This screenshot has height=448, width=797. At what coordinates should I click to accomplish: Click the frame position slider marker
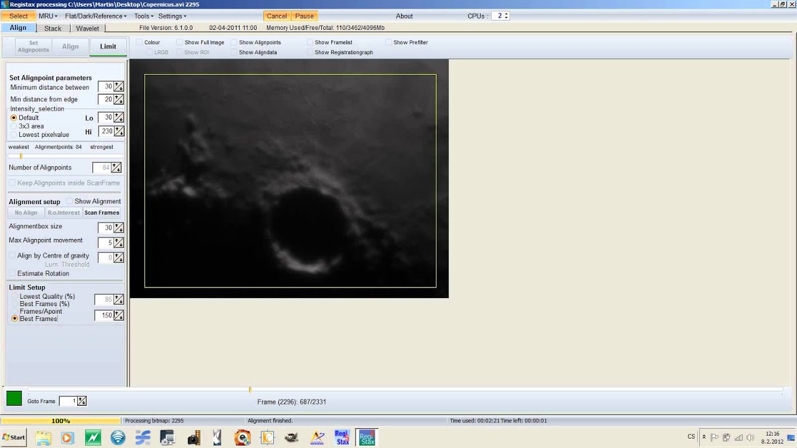click(x=250, y=390)
